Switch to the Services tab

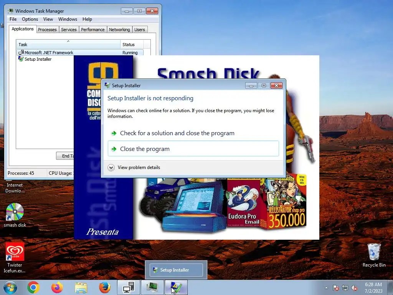click(69, 30)
